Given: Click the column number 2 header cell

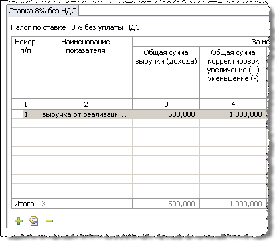Looking at the screenshot, I should (x=86, y=104).
